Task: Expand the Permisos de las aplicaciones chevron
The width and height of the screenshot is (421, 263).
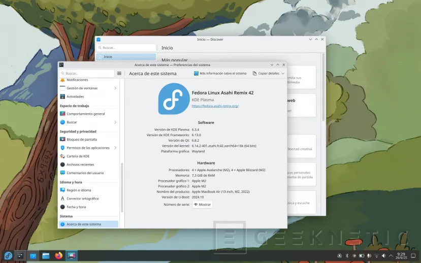Action: tap(115, 148)
